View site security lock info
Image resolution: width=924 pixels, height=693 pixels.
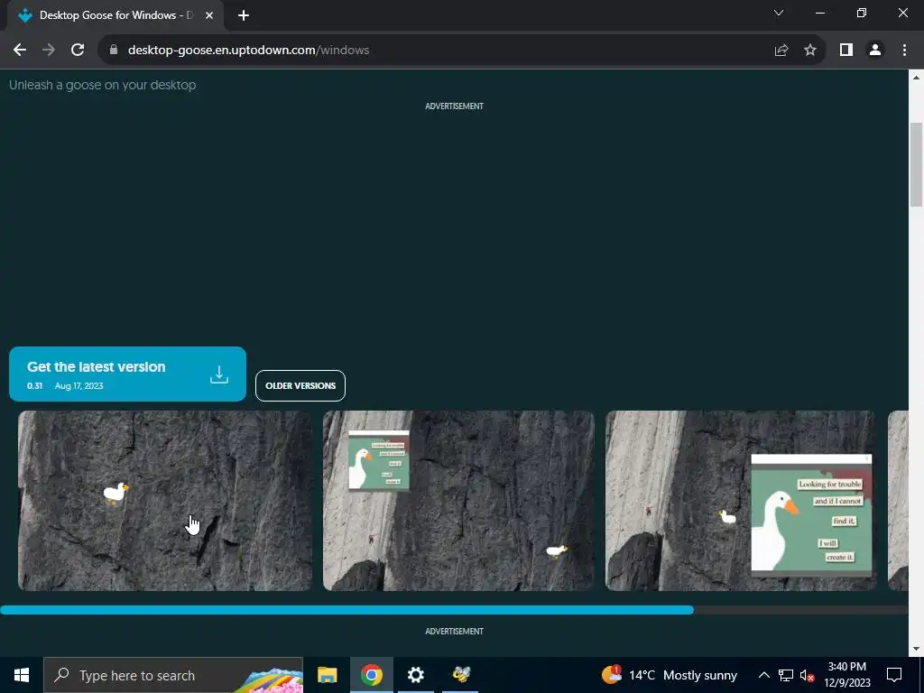(114, 51)
